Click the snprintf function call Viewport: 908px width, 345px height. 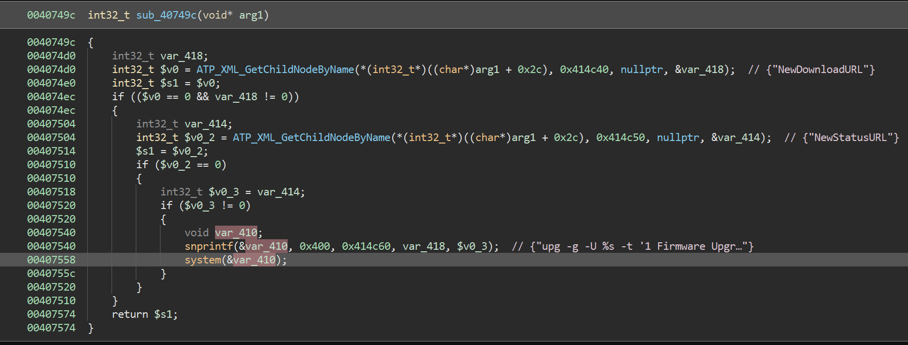pos(208,246)
